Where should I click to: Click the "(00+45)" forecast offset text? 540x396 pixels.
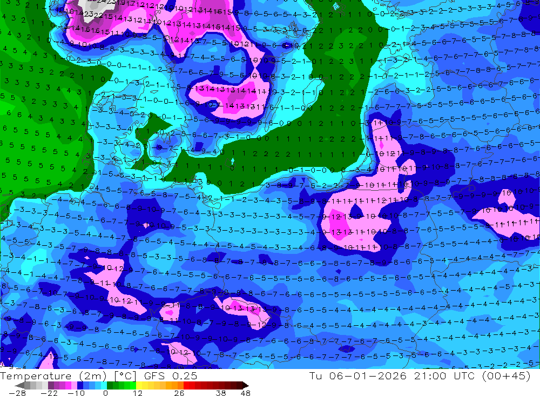507,375
